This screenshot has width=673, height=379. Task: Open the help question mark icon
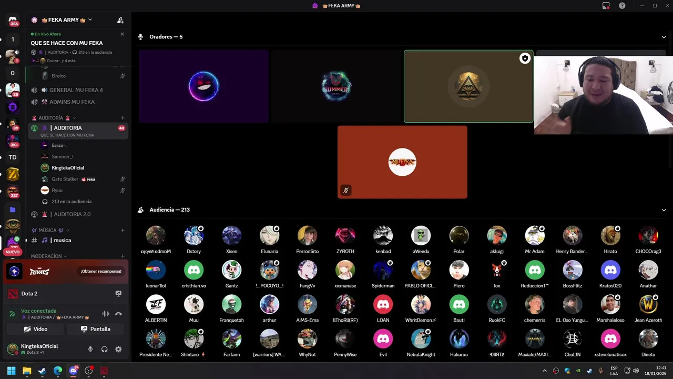pyautogui.click(x=622, y=6)
